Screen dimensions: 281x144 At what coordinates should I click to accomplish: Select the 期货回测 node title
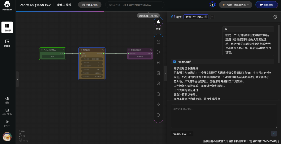[x=86, y=50]
